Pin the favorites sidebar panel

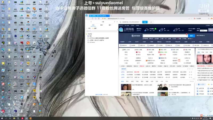click(x=114, y=22)
